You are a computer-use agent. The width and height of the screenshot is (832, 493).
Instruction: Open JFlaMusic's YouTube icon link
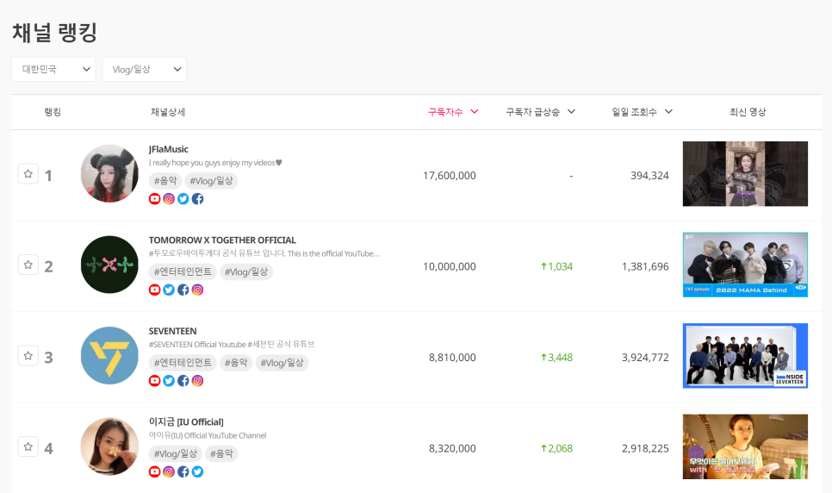click(155, 199)
